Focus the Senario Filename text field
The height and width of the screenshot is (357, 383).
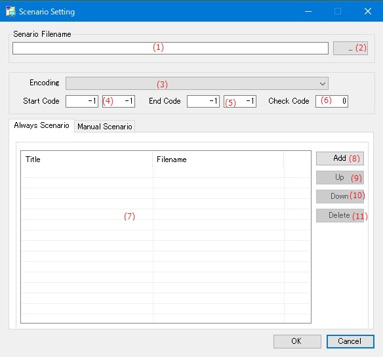click(x=171, y=48)
